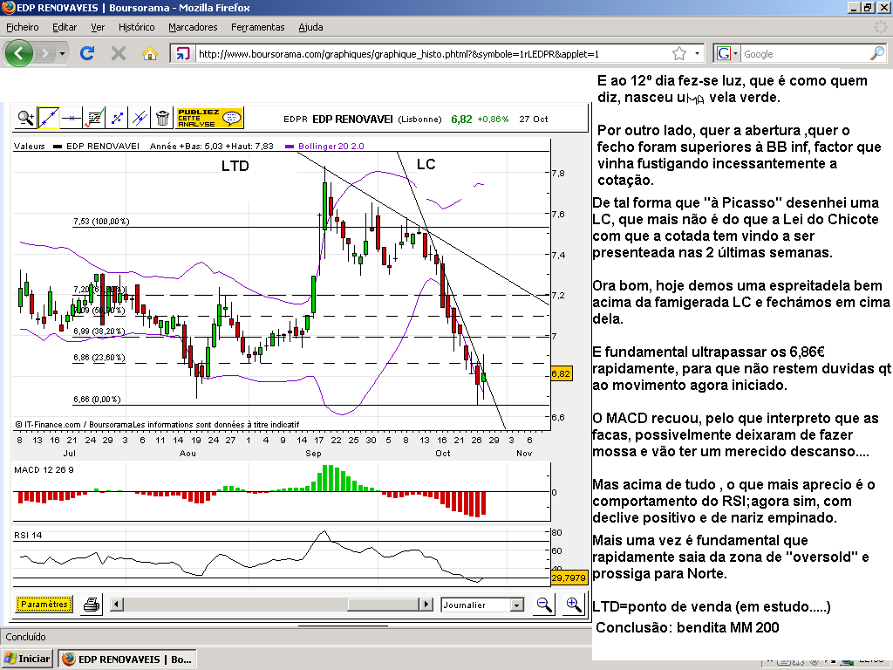Select the chart zoom magnifier tool

point(25,118)
